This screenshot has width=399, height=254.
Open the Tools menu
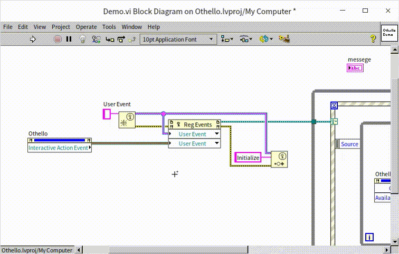point(109,27)
